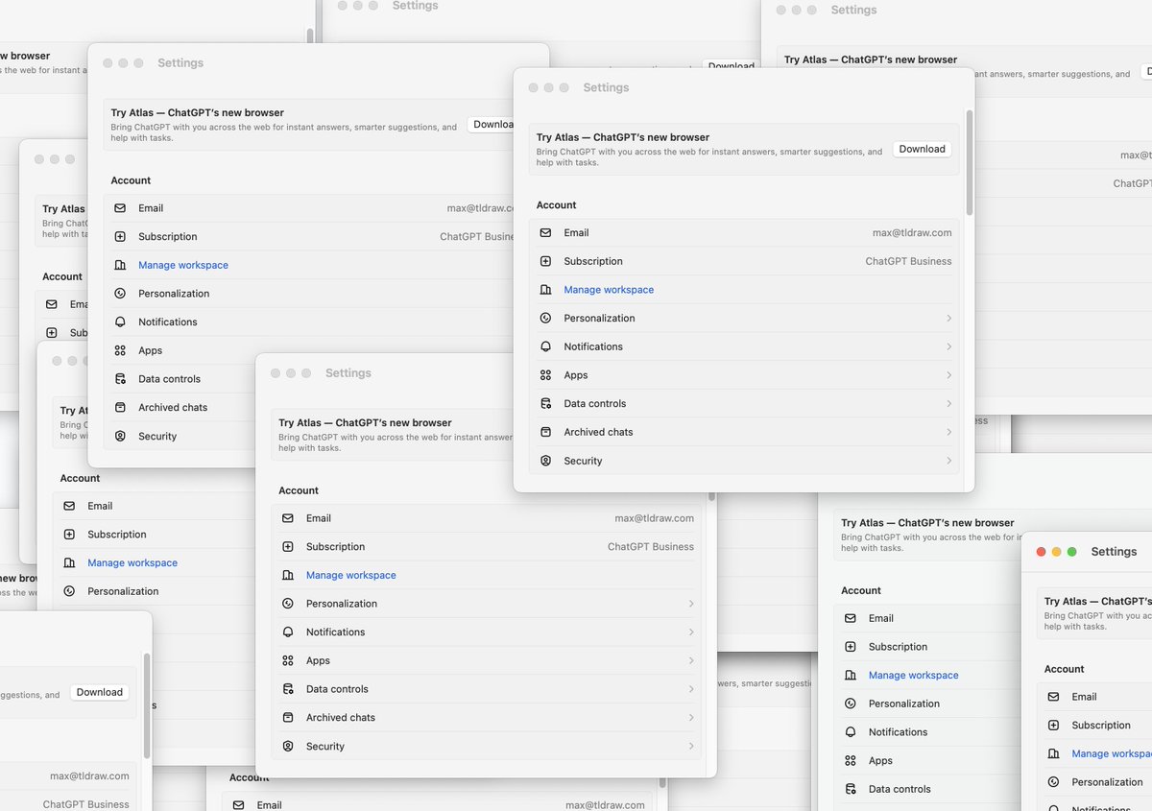This screenshot has width=1152, height=811.
Task: Open Manage workspace link in upper-left window listing Security
Action: (183, 265)
